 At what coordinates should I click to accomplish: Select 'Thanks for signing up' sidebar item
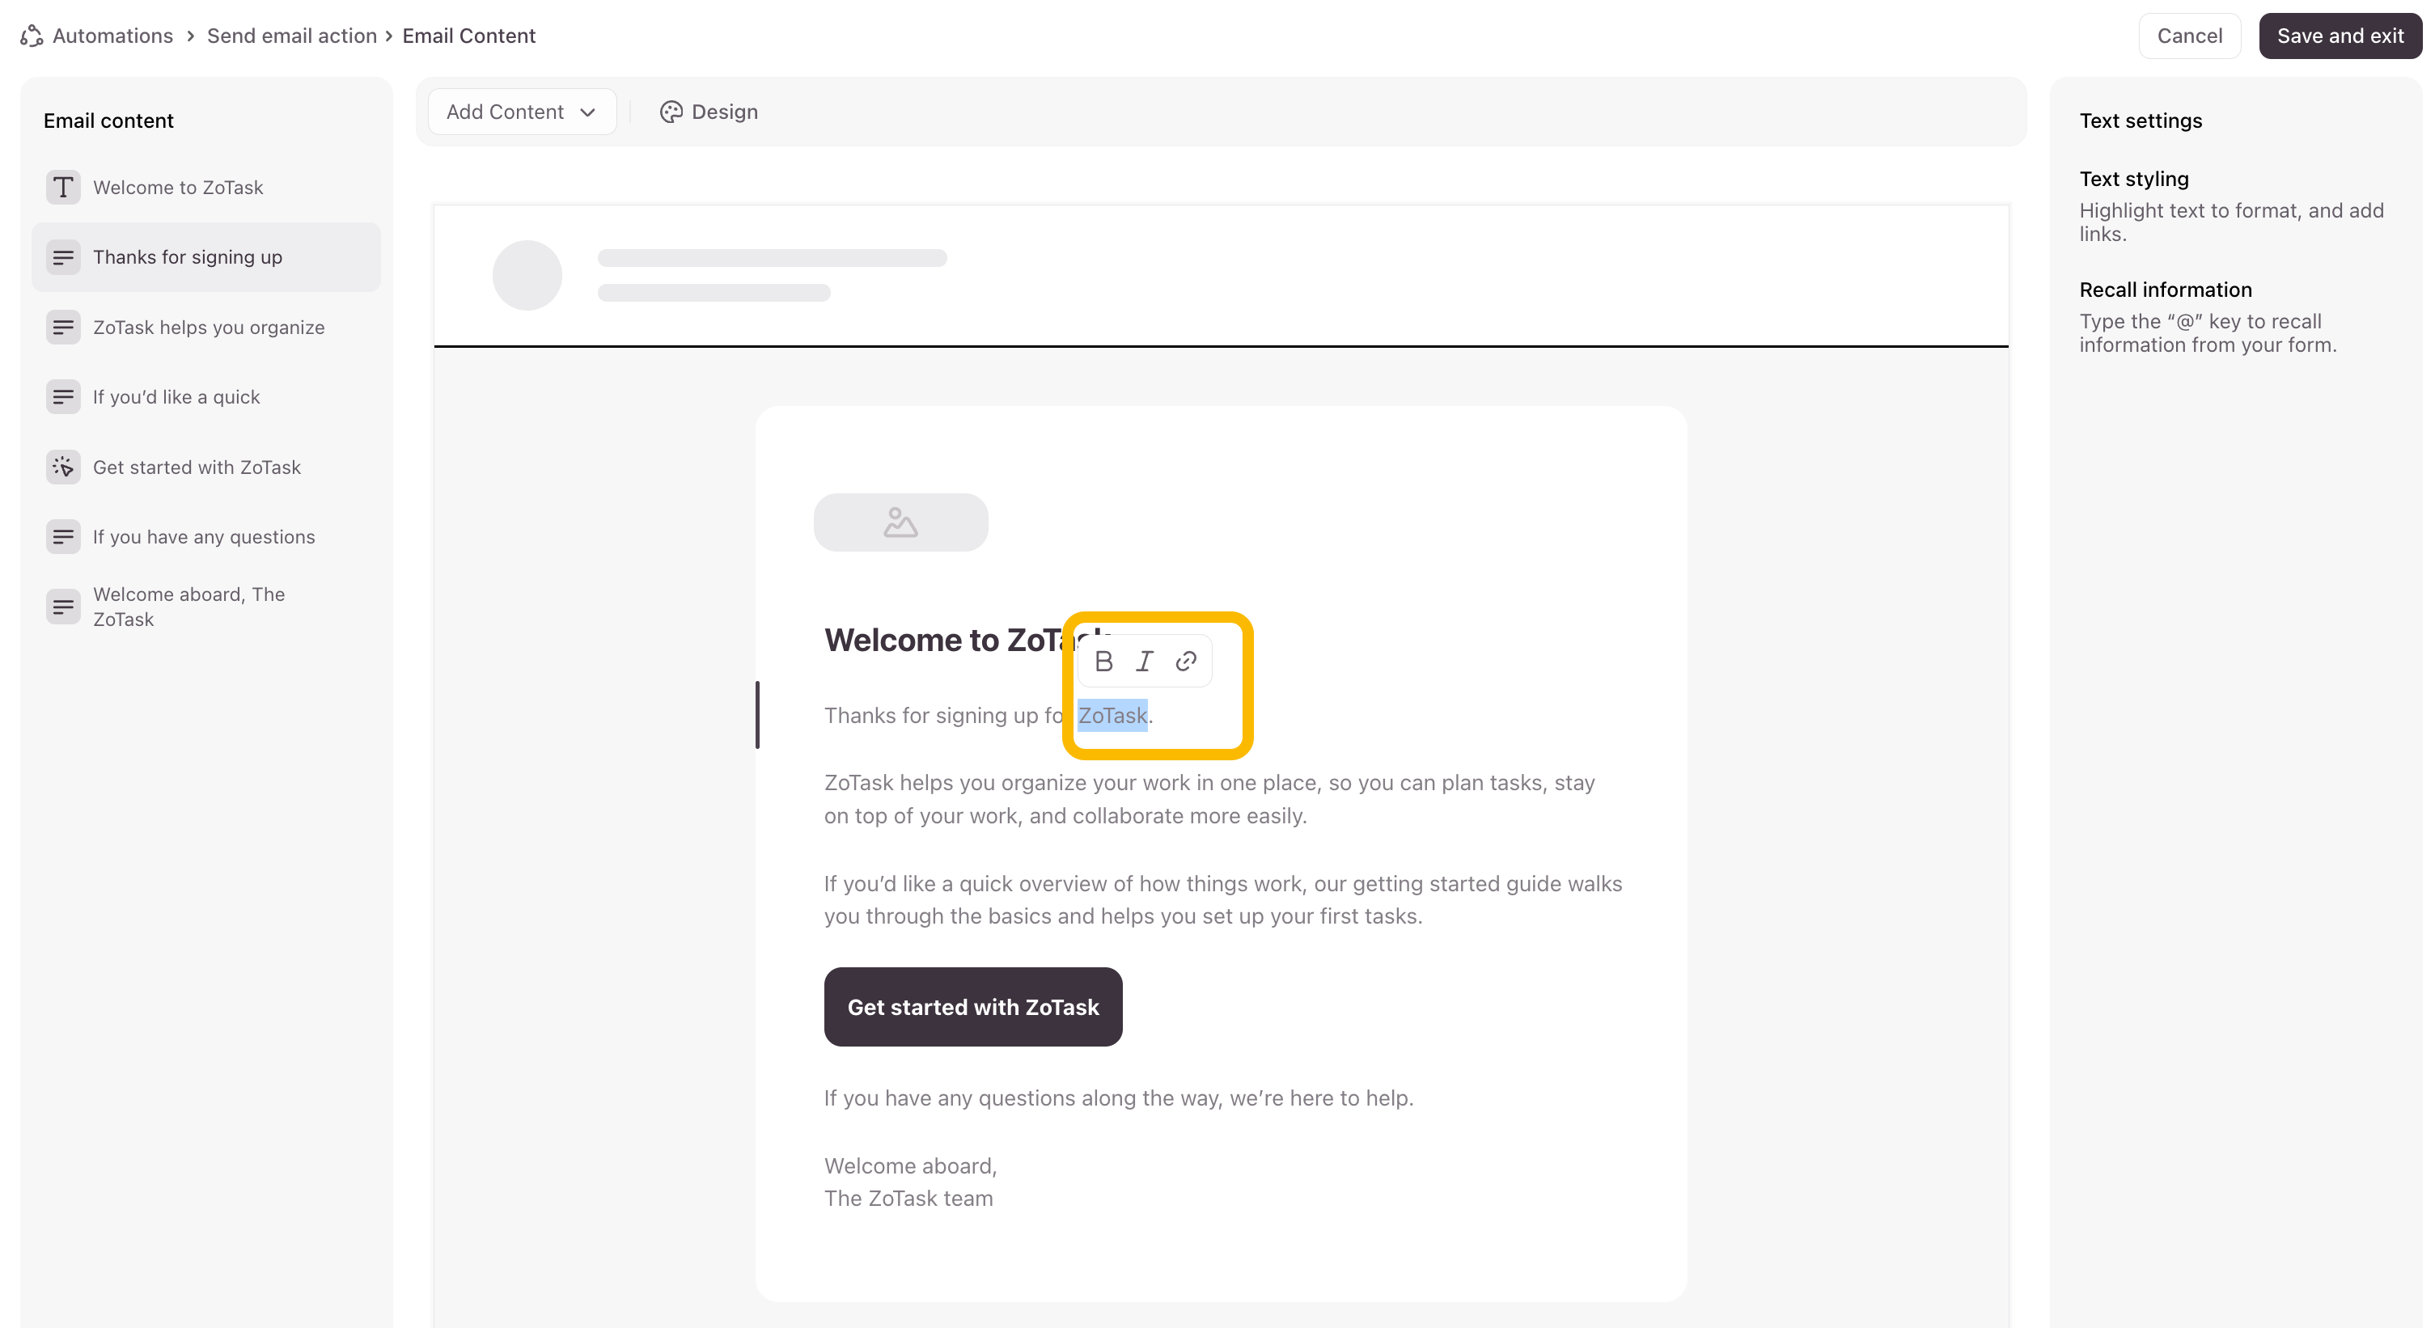[187, 257]
